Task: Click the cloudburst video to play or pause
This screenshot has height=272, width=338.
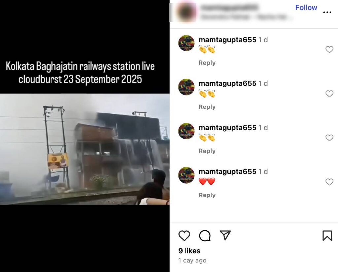Action: [85, 149]
